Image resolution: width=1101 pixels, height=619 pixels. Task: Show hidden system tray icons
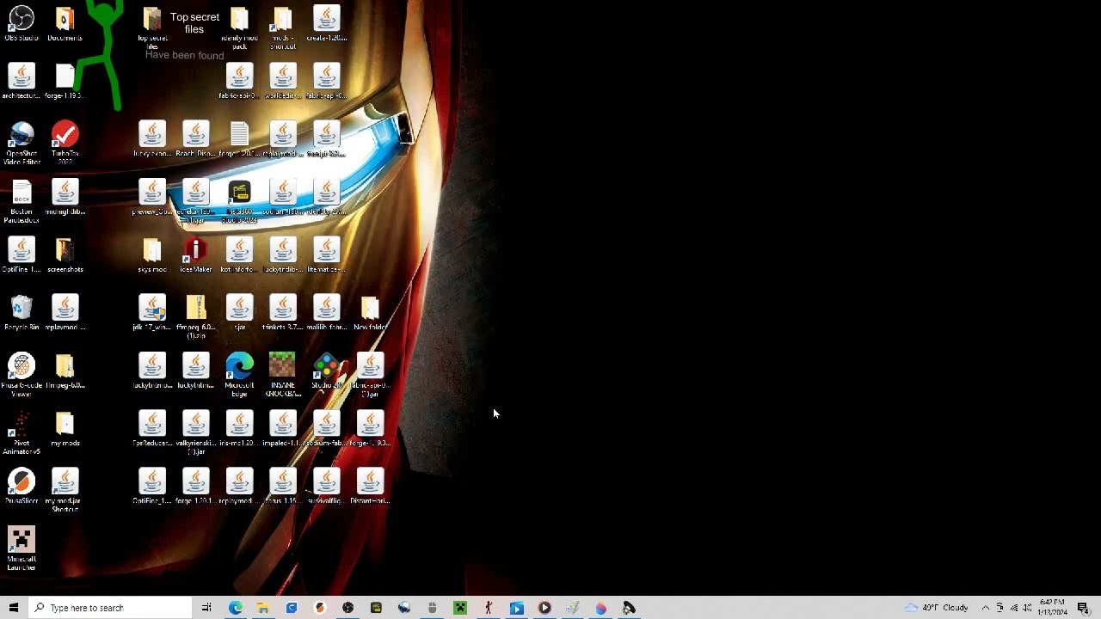point(986,608)
